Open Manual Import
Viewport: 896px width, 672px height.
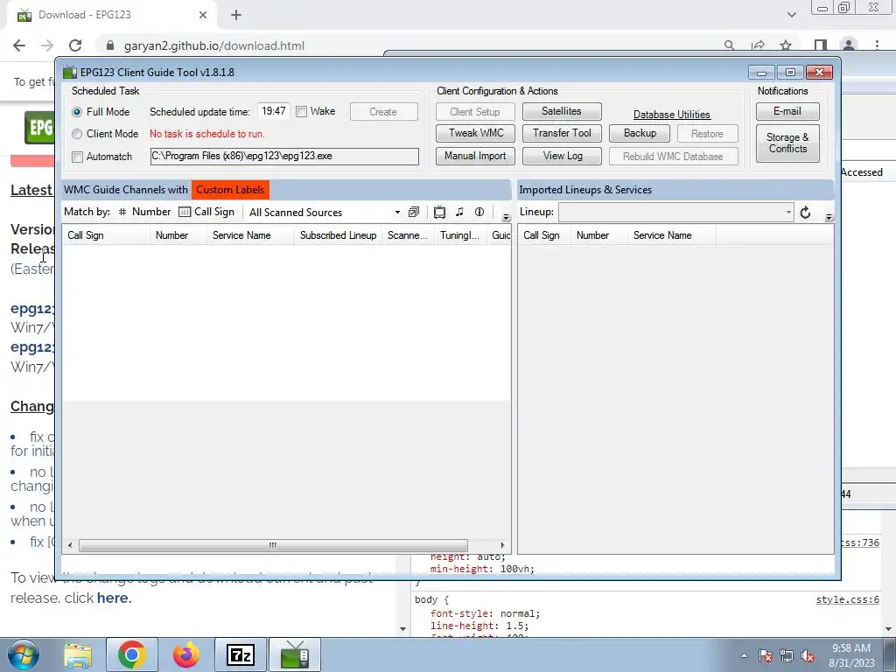tap(475, 156)
